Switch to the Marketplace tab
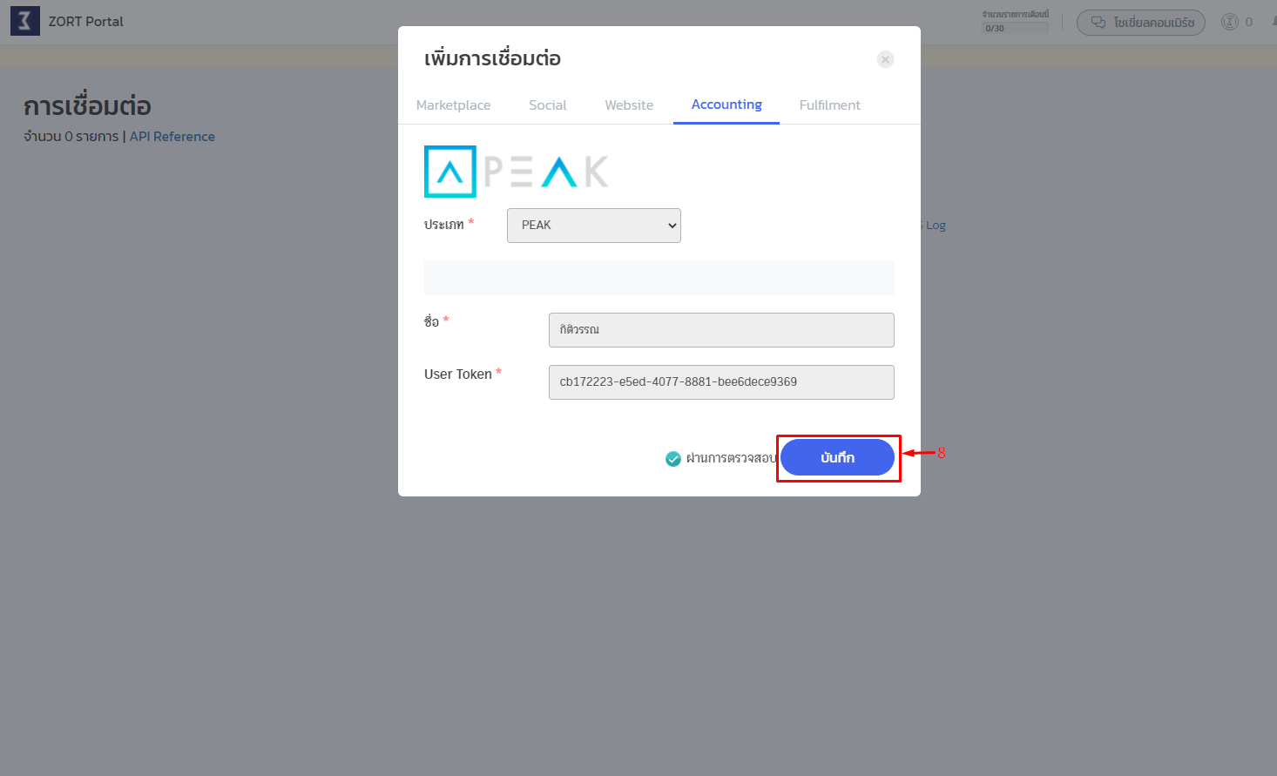Screen dimensions: 1277x776 453,105
